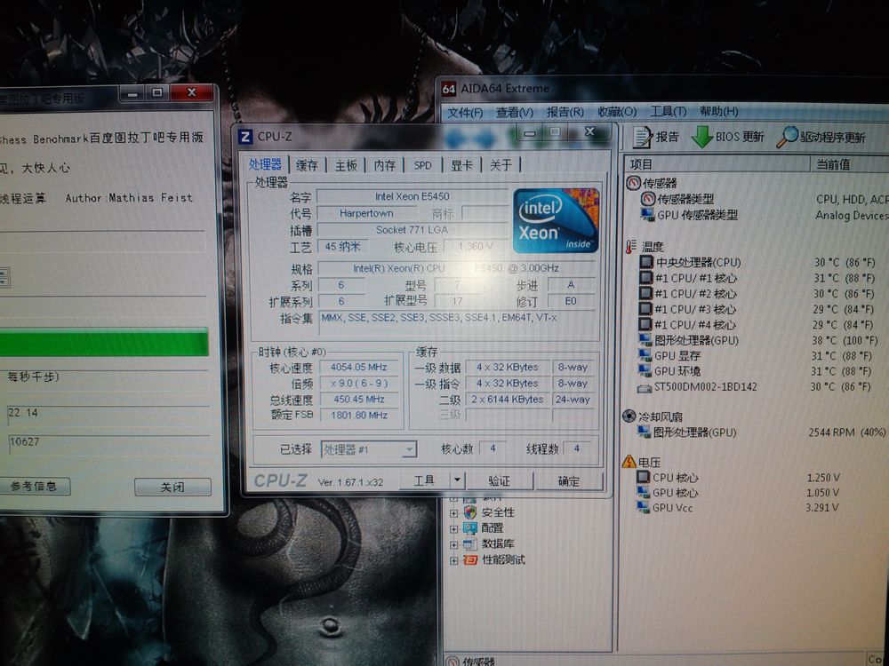
Task: Open the 内存 tab in CPU-Z
Action: [384, 165]
